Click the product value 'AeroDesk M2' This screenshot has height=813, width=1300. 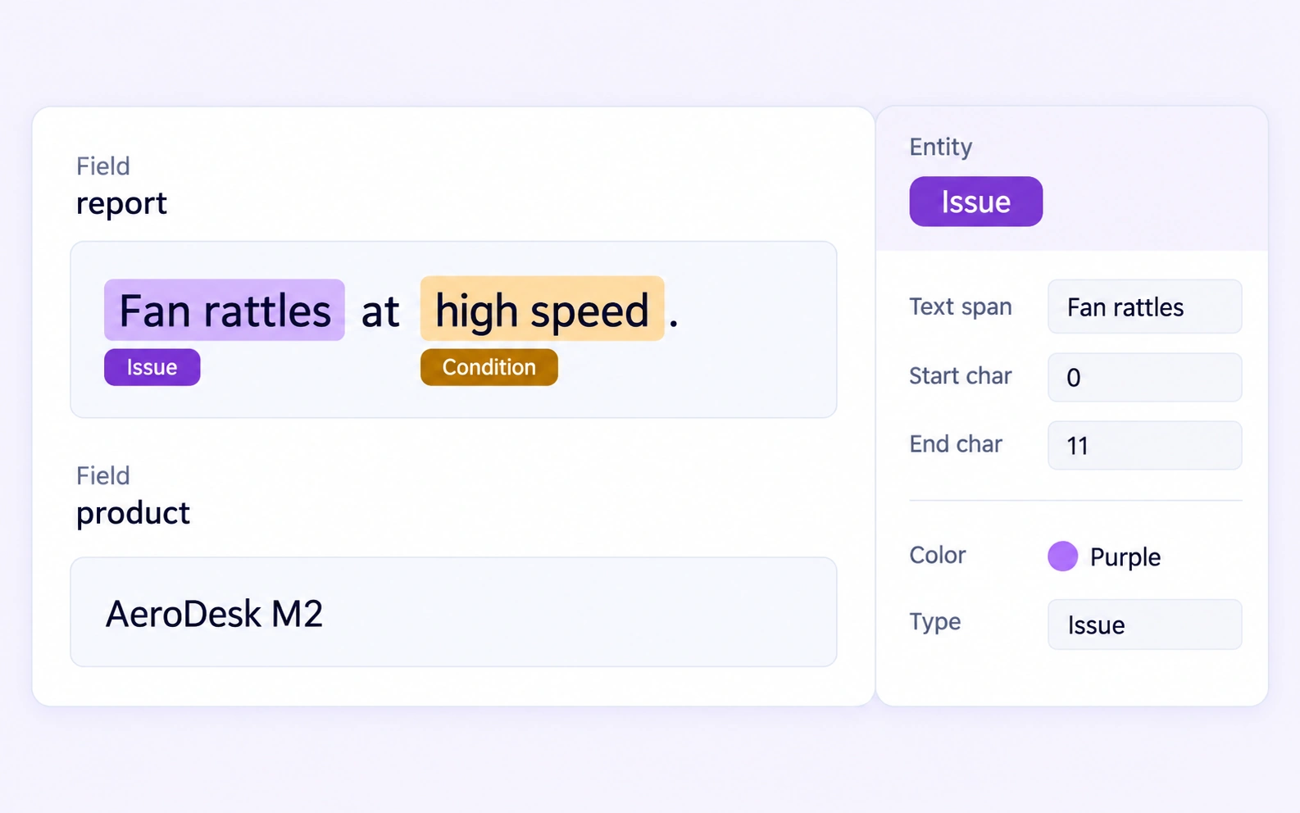[214, 614]
